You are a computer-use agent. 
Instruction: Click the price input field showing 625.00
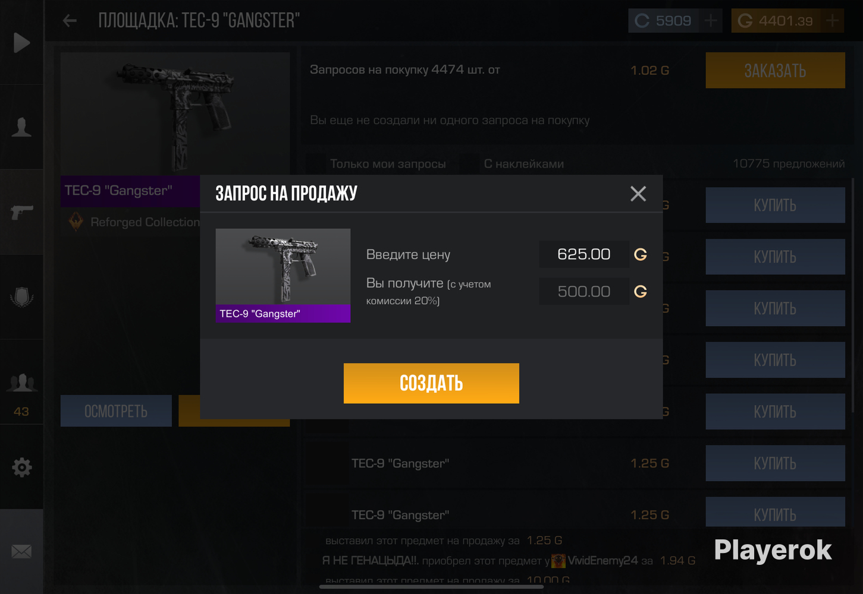coord(583,254)
